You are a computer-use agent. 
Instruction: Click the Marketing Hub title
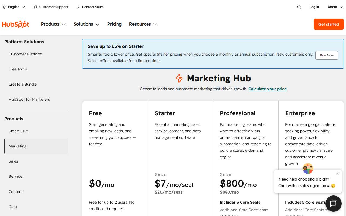(219, 78)
